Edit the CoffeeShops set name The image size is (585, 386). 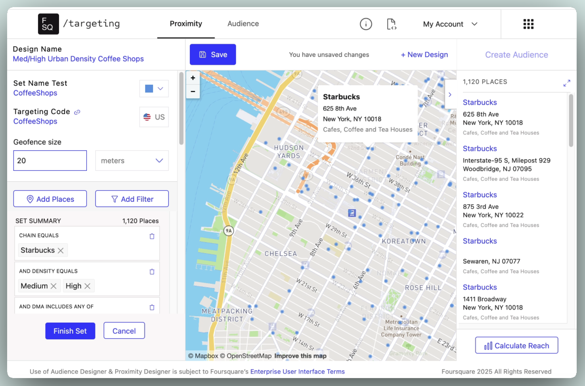(x=35, y=93)
